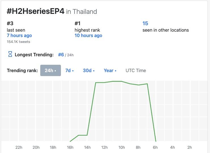This screenshot has height=153, width=210.
Task: Open the Year trending rank view
Action: 110,70
